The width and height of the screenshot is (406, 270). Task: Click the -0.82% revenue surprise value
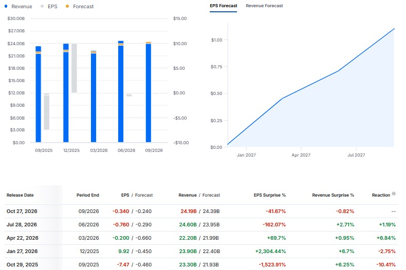345,211
